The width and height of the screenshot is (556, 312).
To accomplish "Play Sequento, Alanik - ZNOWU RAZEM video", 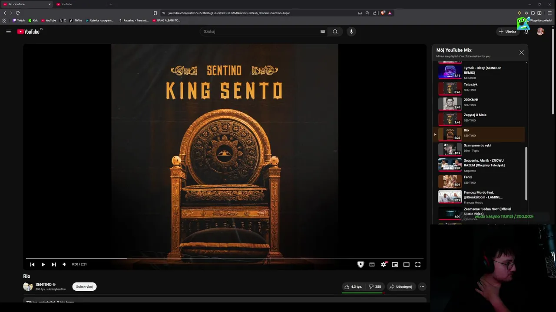I will pyautogui.click(x=480, y=165).
